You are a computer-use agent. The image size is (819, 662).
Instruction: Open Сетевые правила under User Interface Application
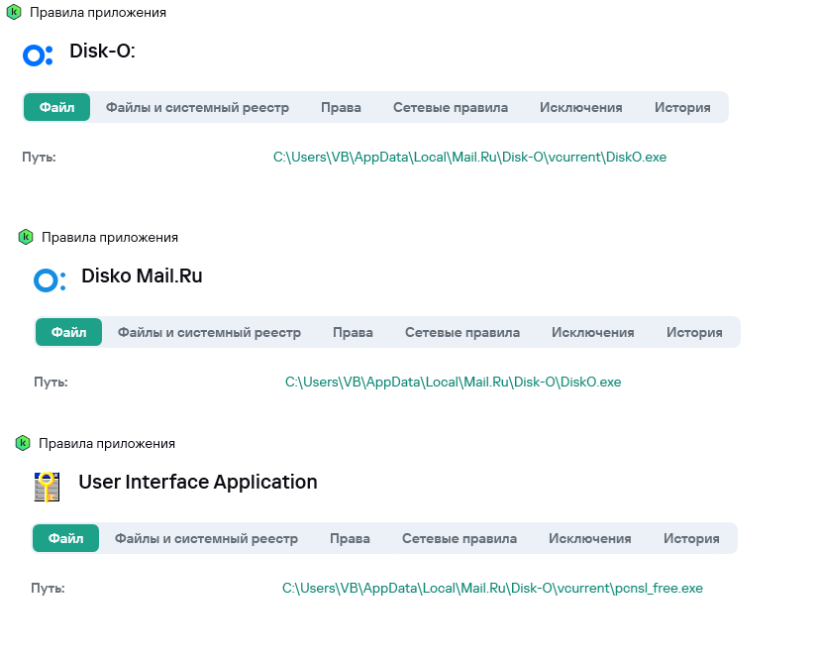pyautogui.click(x=459, y=539)
